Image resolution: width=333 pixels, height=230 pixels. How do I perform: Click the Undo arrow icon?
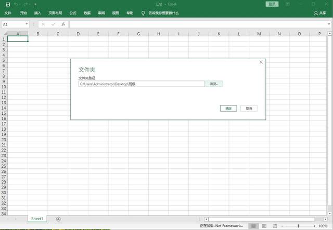click(17, 4)
